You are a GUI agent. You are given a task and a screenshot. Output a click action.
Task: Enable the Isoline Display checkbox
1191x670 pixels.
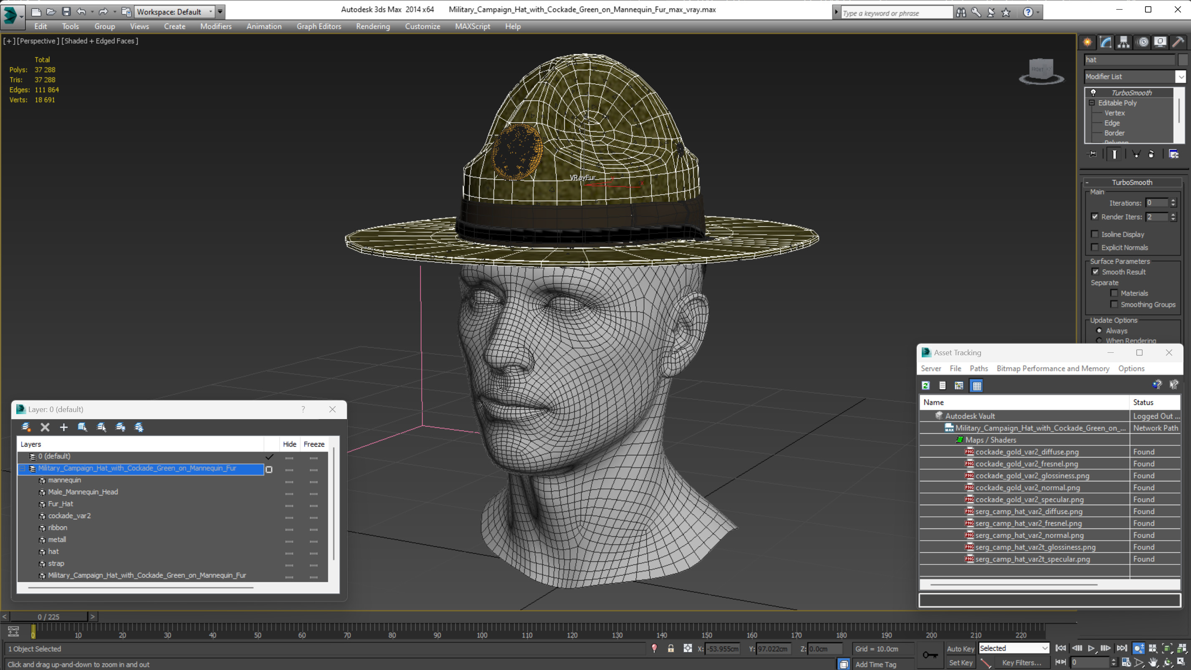1095,234
